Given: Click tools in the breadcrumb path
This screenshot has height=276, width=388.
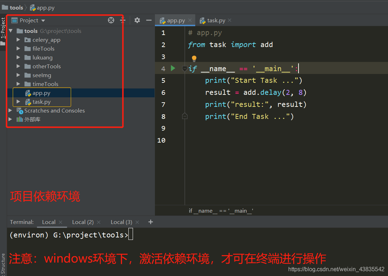Looking at the screenshot, I should [16, 8].
